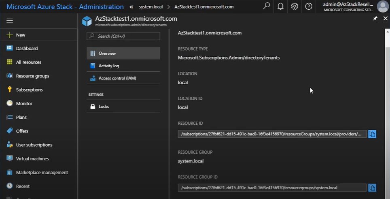Image resolution: width=390 pixels, height=199 pixels.
Task: Copy the Resource ID value
Action: tap(372, 134)
